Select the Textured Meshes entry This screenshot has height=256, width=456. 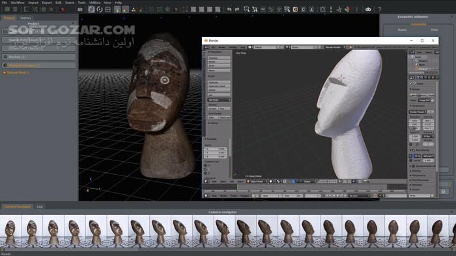pos(38,66)
